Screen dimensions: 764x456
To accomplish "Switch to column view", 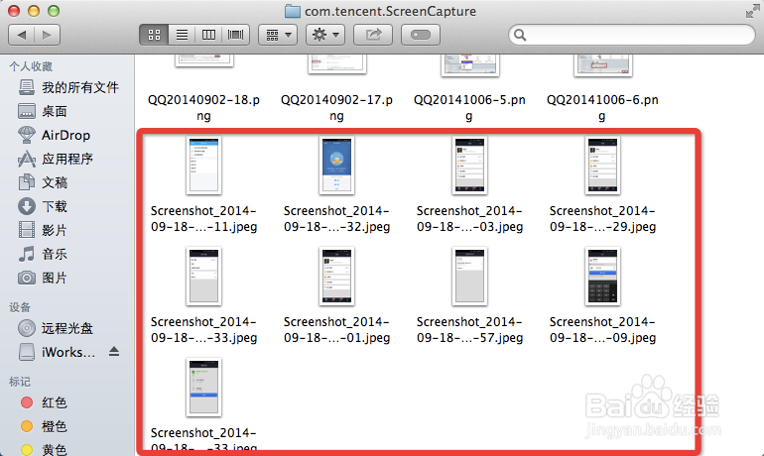I will pos(208,35).
